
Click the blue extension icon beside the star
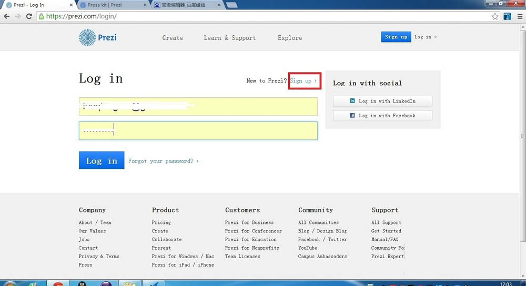coord(507,16)
